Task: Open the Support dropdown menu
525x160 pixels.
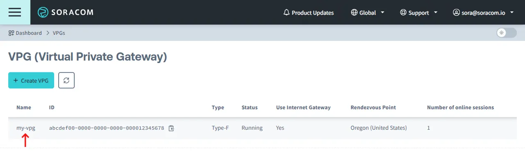Action: (419, 13)
